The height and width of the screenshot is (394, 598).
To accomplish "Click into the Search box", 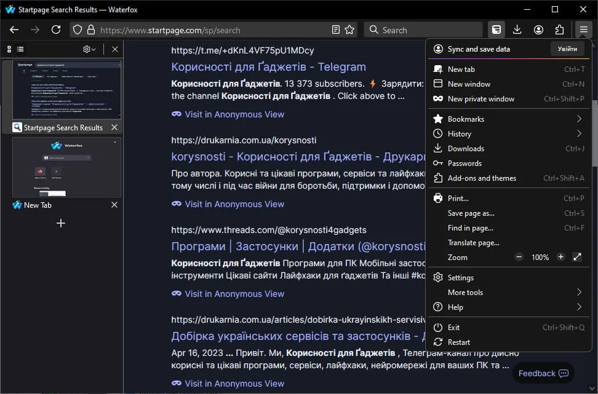I will tap(423, 30).
